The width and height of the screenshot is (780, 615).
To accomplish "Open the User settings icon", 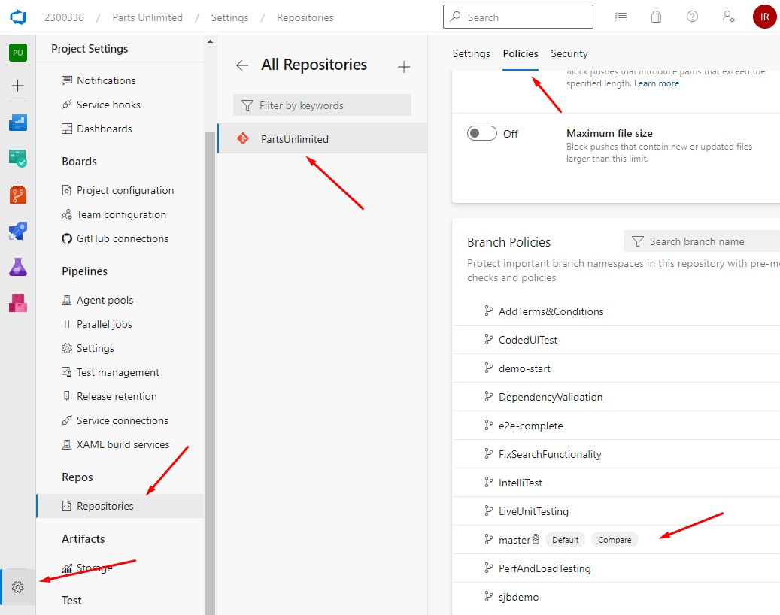I will pos(728,17).
